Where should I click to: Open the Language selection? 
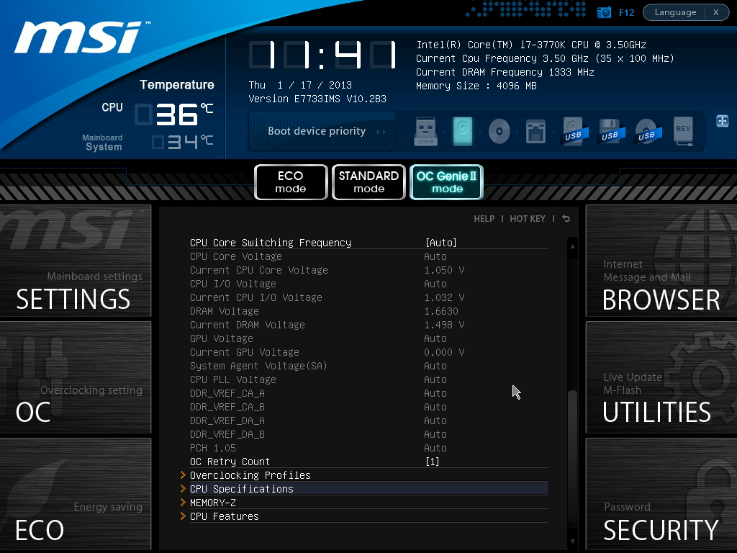675,12
